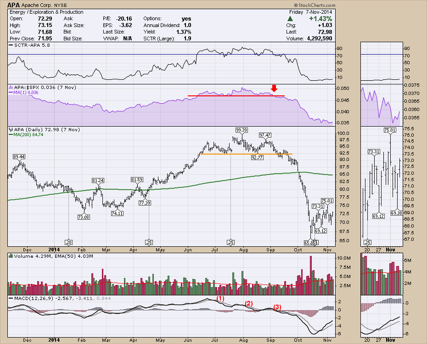Click the 77.39 price label

[x=145, y=203]
